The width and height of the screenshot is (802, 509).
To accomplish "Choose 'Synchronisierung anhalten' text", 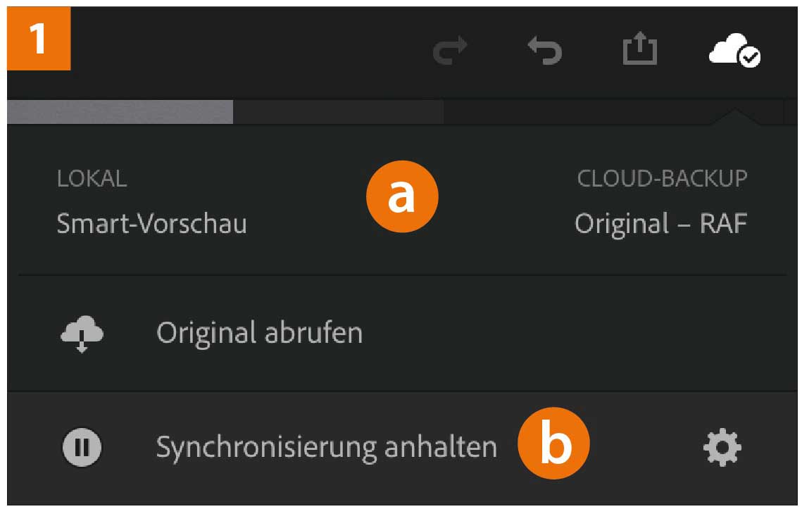I will click(x=326, y=446).
